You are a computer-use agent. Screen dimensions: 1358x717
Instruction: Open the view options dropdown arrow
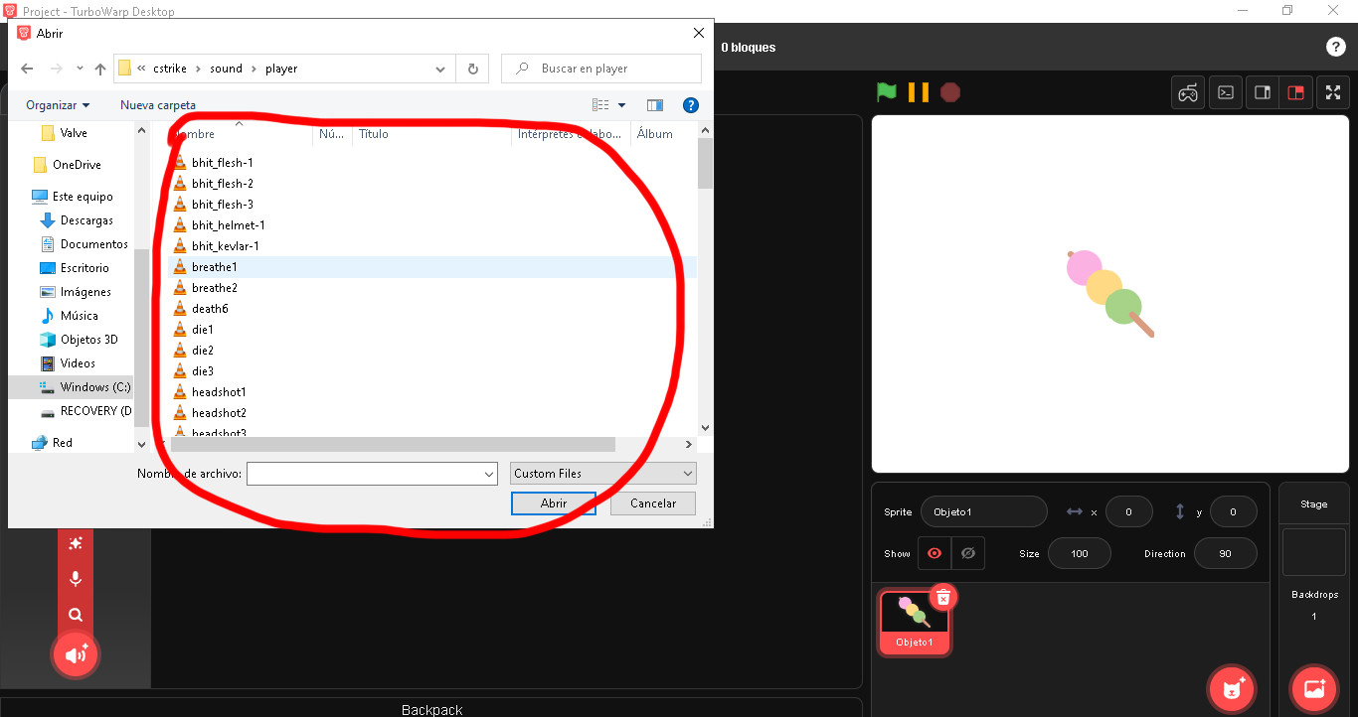(622, 105)
